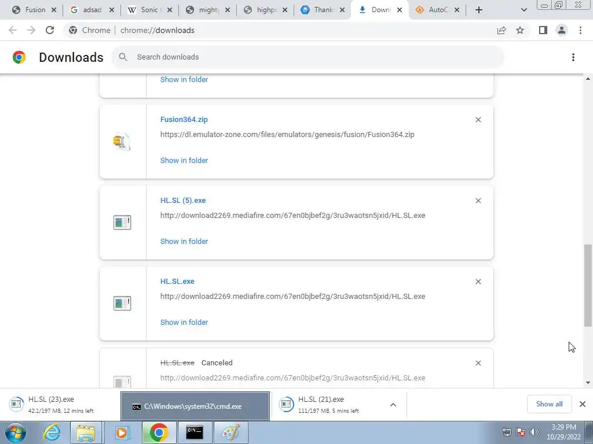The image size is (593, 444).
Task: Open the completed HL.SL.exe link
Action: point(177,282)
